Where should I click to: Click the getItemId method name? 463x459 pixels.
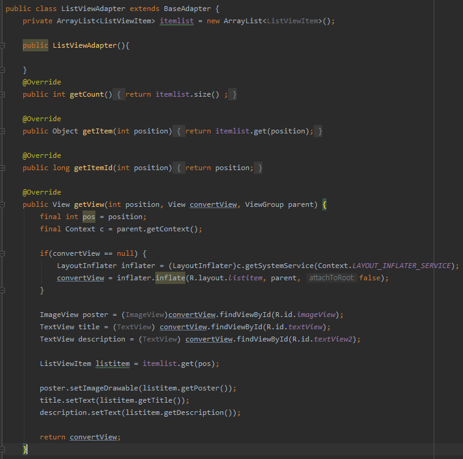[x=94, y=168]
